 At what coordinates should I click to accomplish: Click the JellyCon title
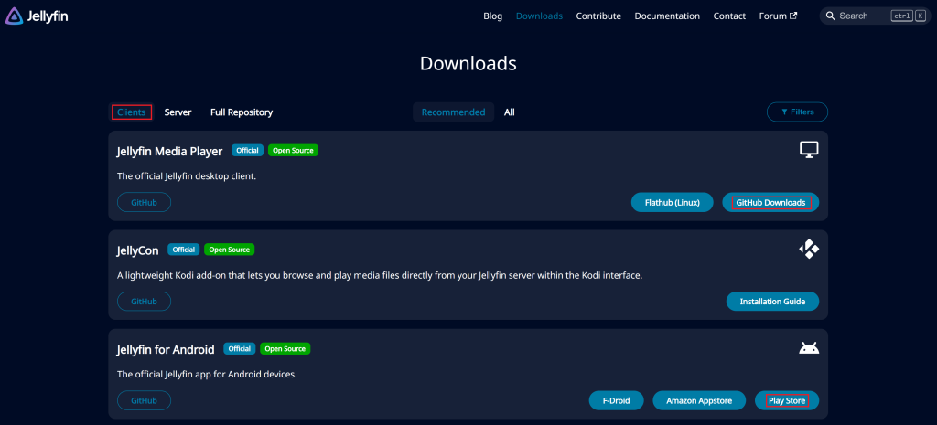138,250
